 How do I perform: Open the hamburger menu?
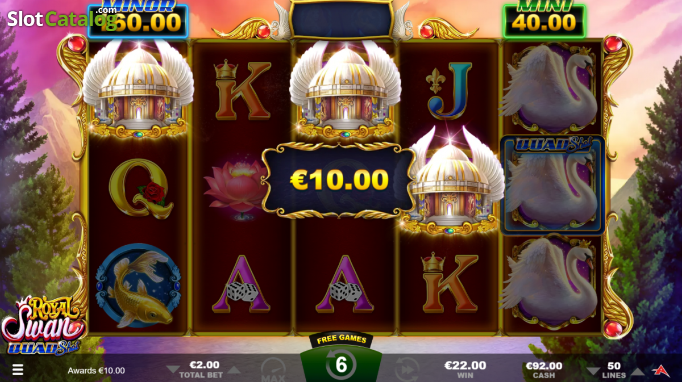pyautogui.click(x=18, y=370)
